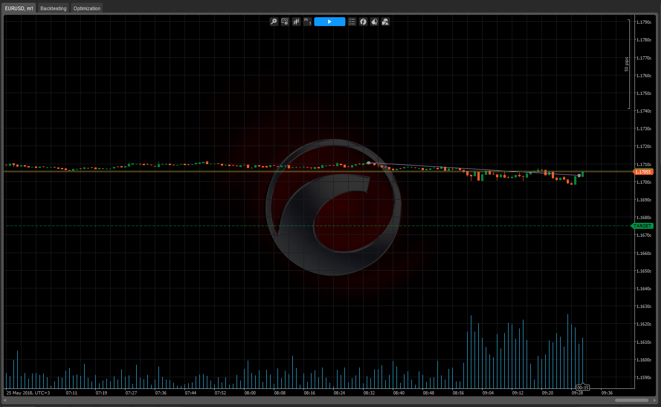Open the m1 timeframe selector
Screen dimensions: 661x407
307,22
